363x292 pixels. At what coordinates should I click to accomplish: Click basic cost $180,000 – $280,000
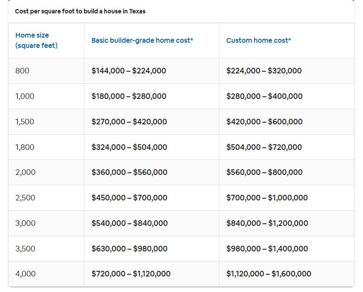coord(129,96)
